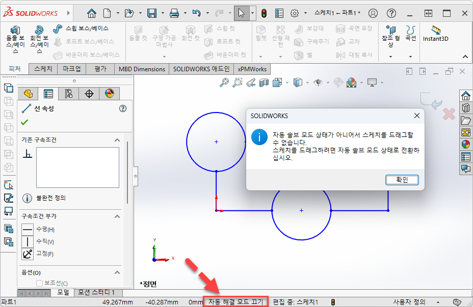Open Design Library task pane icon
The image size is (473, 307).
pyautogui.click(x=466, y=107)
